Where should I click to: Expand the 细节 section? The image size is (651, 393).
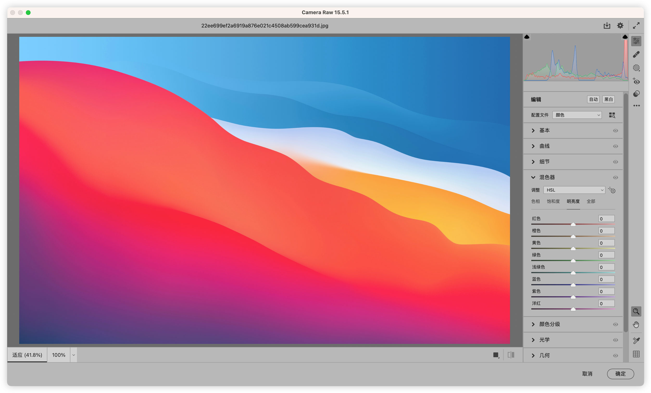pos(533,162)
